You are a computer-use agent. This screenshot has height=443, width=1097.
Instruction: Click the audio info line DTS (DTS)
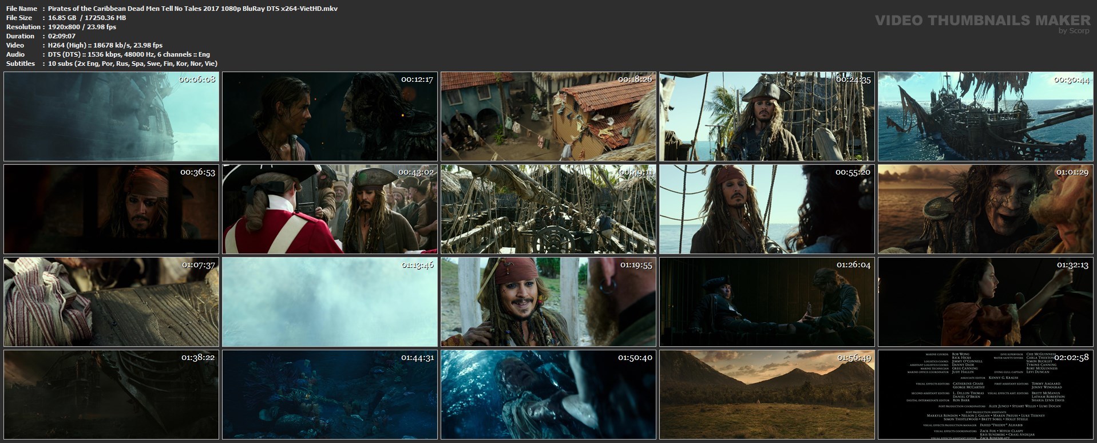pos(129,54)
